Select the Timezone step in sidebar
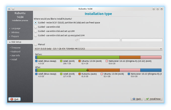171x110 pixels. coord(16,48)
